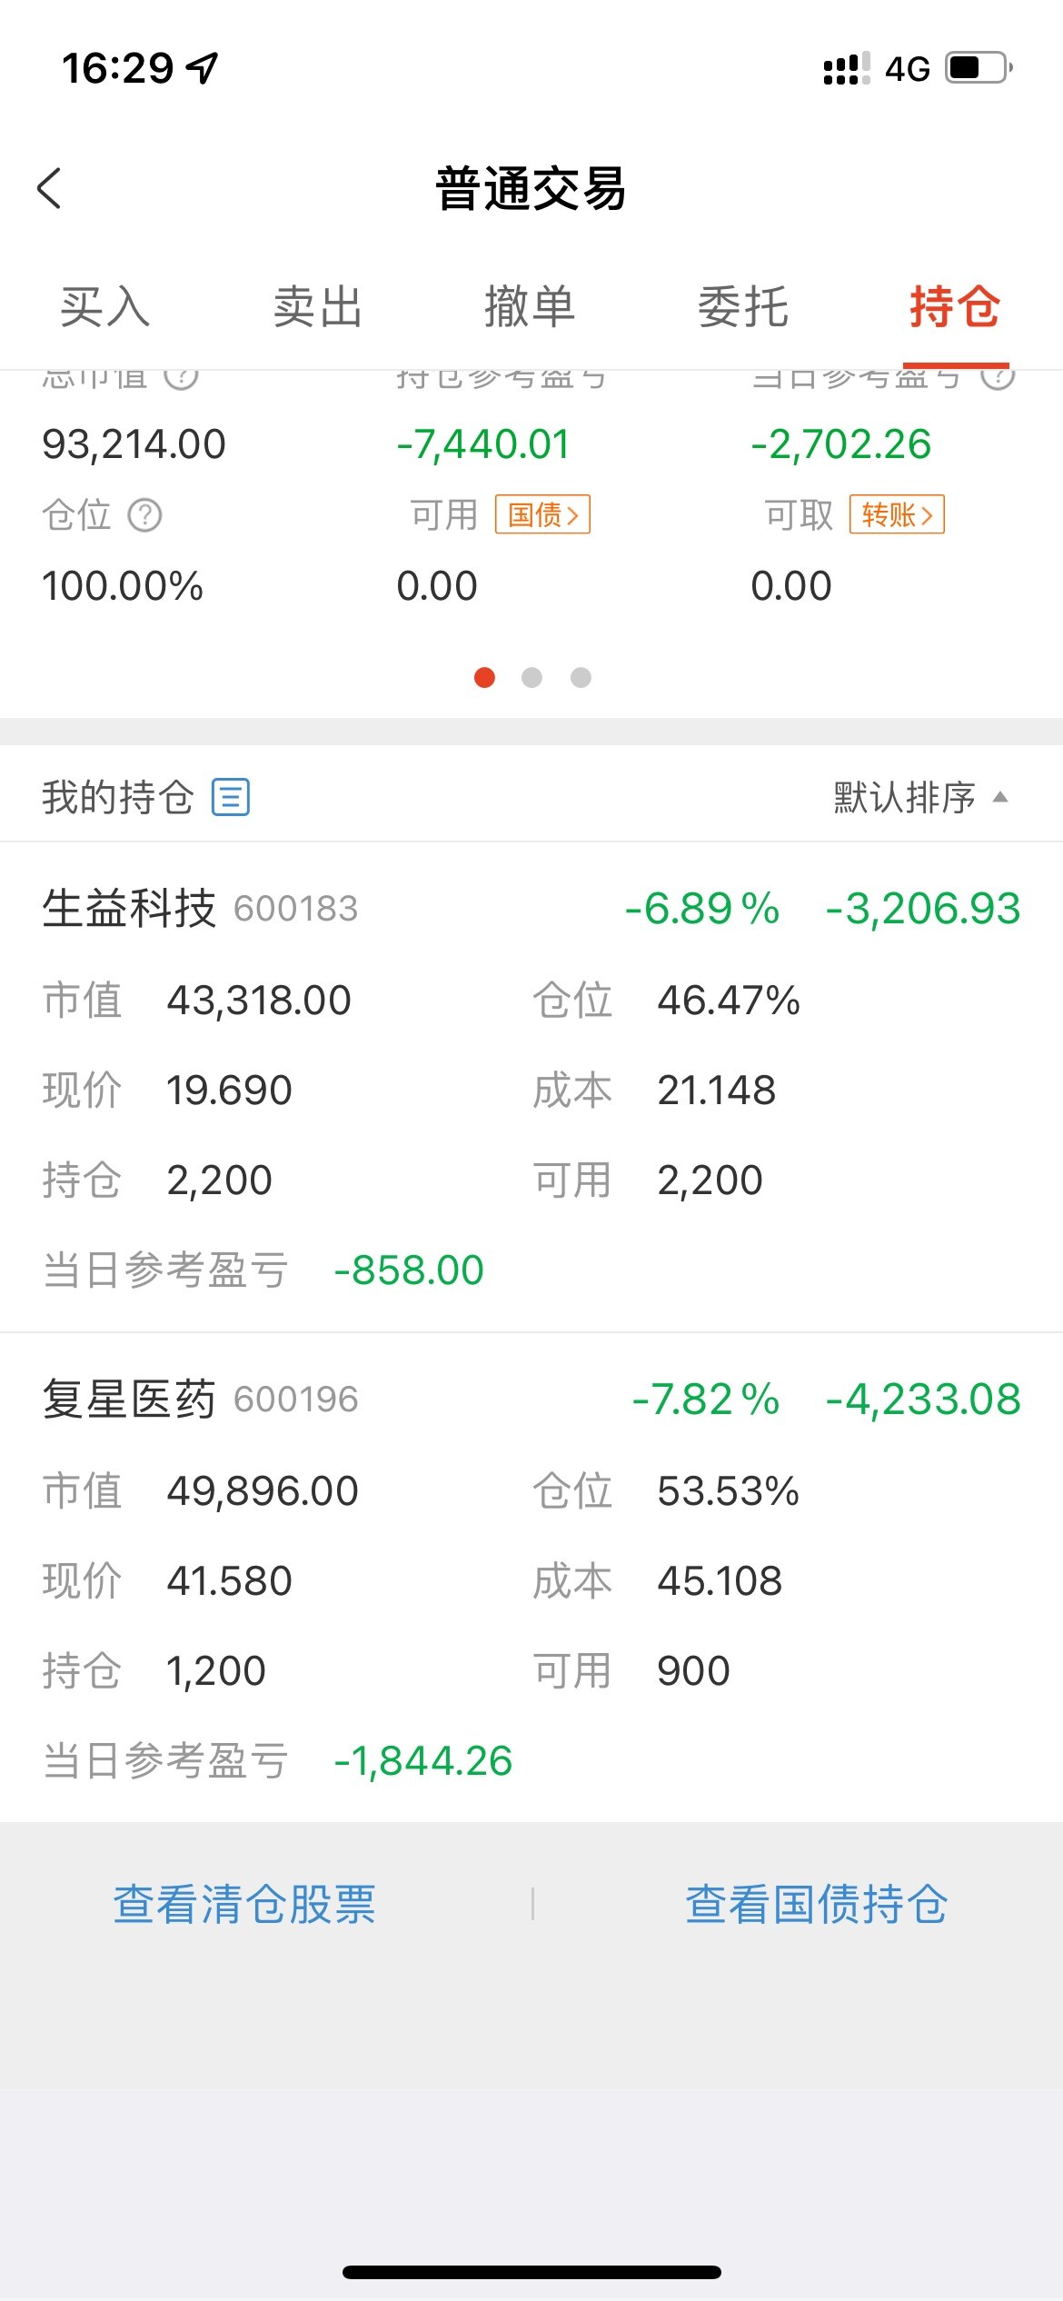Tap the help icon beside 总市值 header

[181, 377]
